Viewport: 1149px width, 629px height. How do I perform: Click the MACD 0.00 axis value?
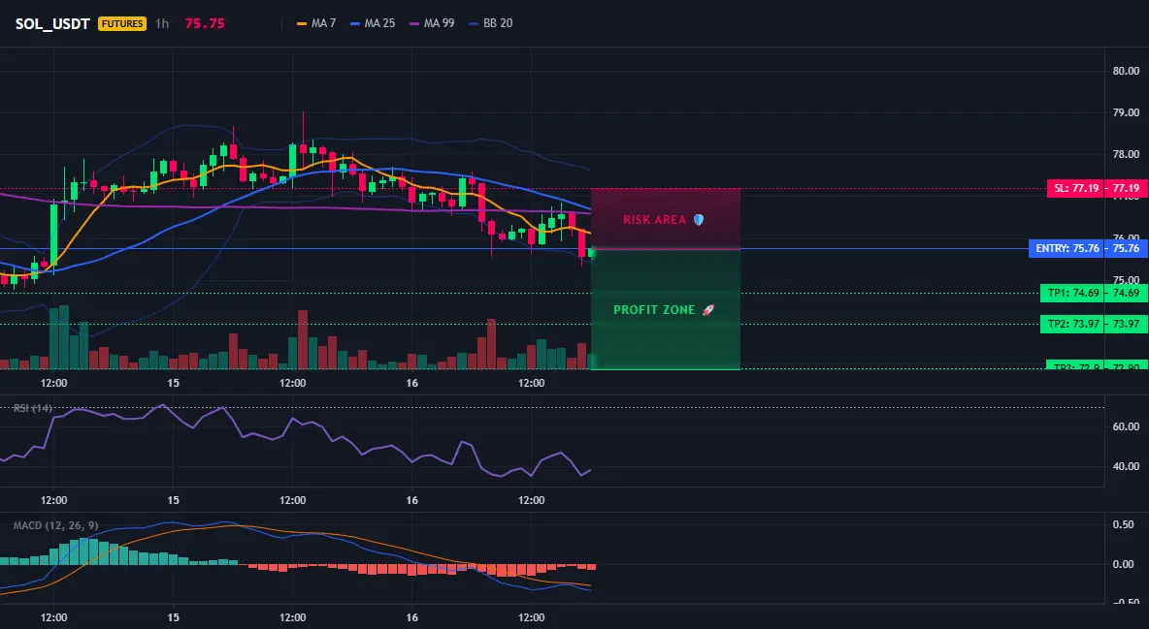point(1123,564)
